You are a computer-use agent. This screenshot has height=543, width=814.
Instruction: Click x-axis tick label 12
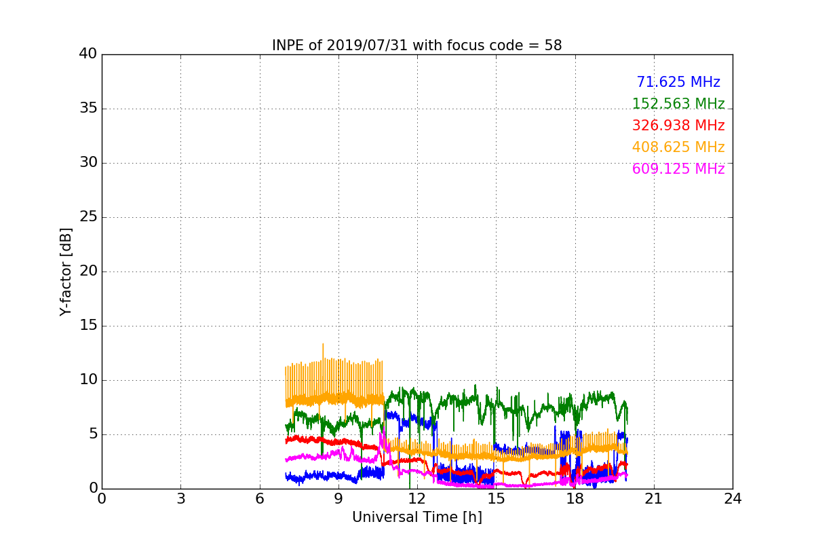(417, 499)
